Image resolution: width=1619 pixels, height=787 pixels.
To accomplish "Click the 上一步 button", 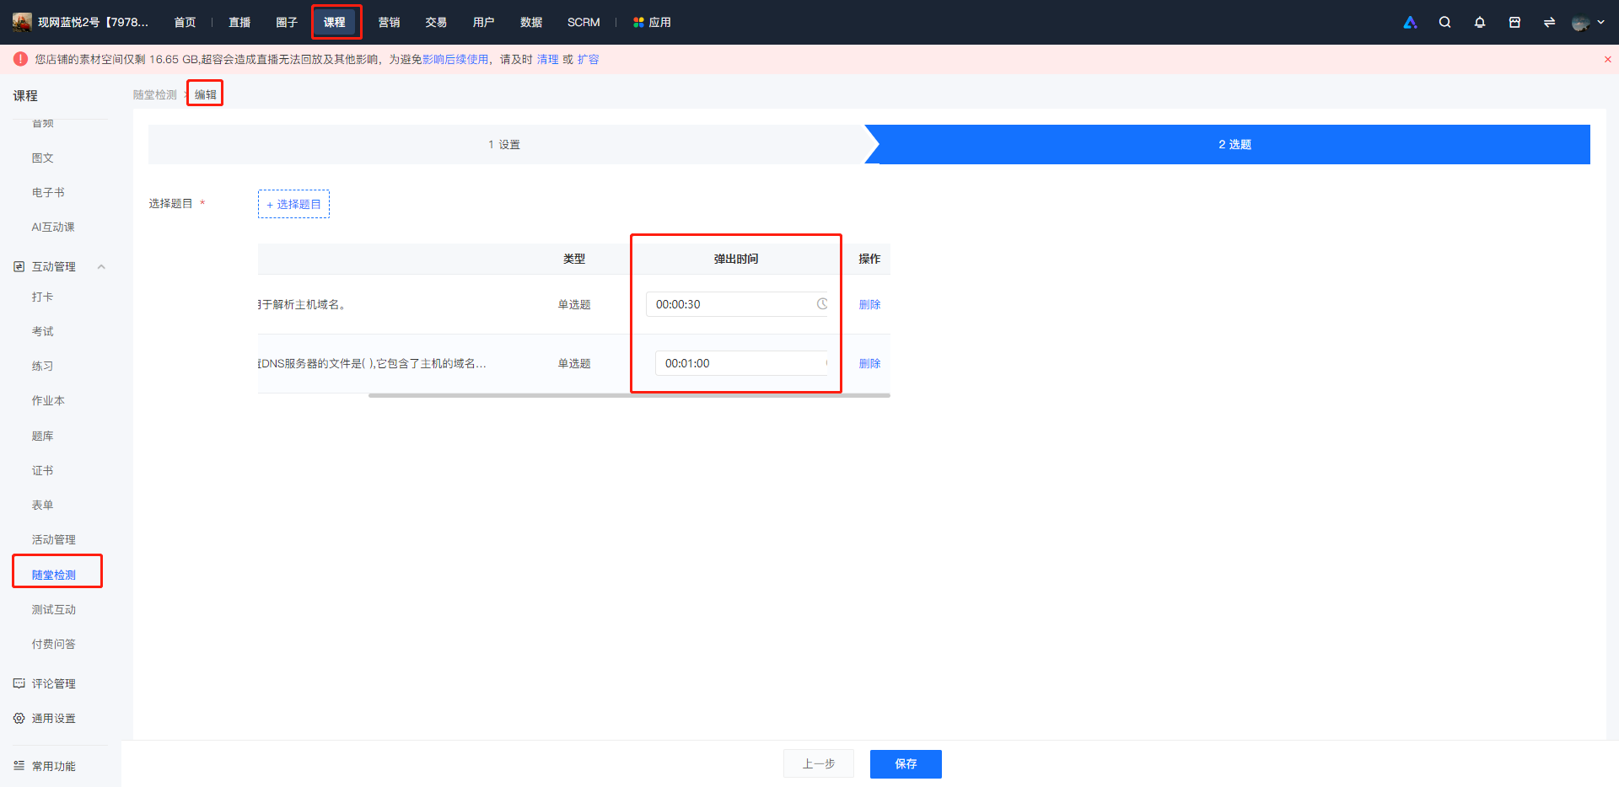I will pyautogui.click(x=819, y=764).
